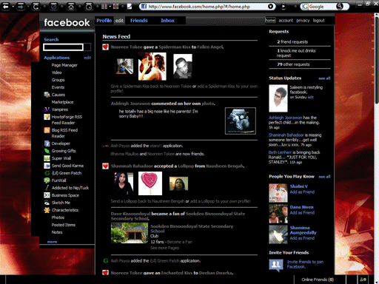This screenshot has width=379, height=284.
Task: Click the Google search magnifier icon
Action: click(340, 7)
